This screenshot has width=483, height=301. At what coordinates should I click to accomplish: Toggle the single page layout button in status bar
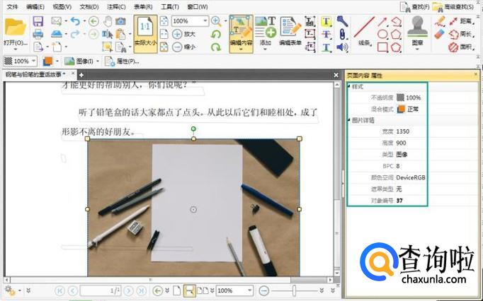pyautogui.click(x=176, y=290)
